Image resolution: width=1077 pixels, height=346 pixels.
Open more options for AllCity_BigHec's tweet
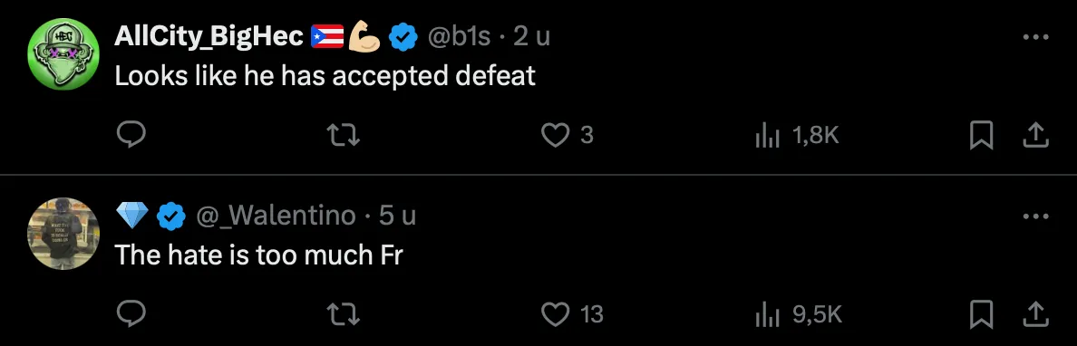1036,37
